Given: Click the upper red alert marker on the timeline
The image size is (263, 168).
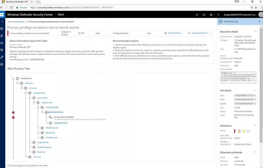Looking at the screenshot, I should click(x=13, y=113).
